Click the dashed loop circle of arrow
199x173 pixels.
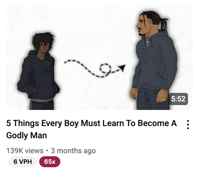105,69
